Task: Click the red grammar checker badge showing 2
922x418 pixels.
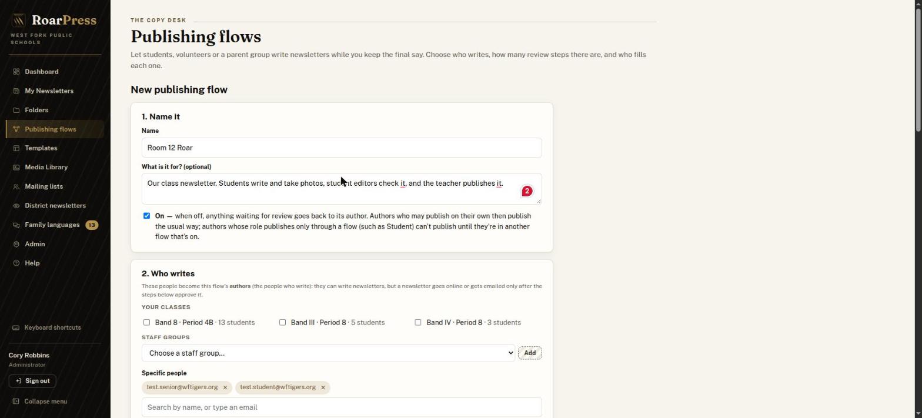Action: [x=527, y=191]
